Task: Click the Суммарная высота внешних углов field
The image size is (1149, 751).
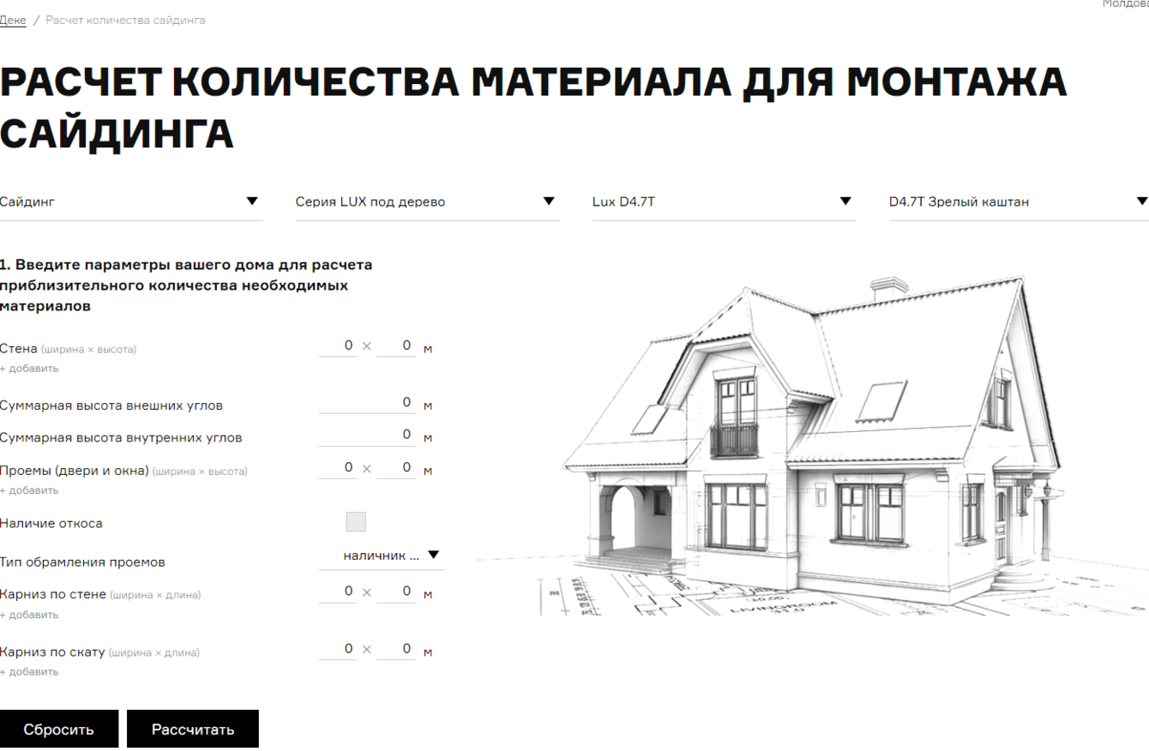Action: click(x=369, y=401)
